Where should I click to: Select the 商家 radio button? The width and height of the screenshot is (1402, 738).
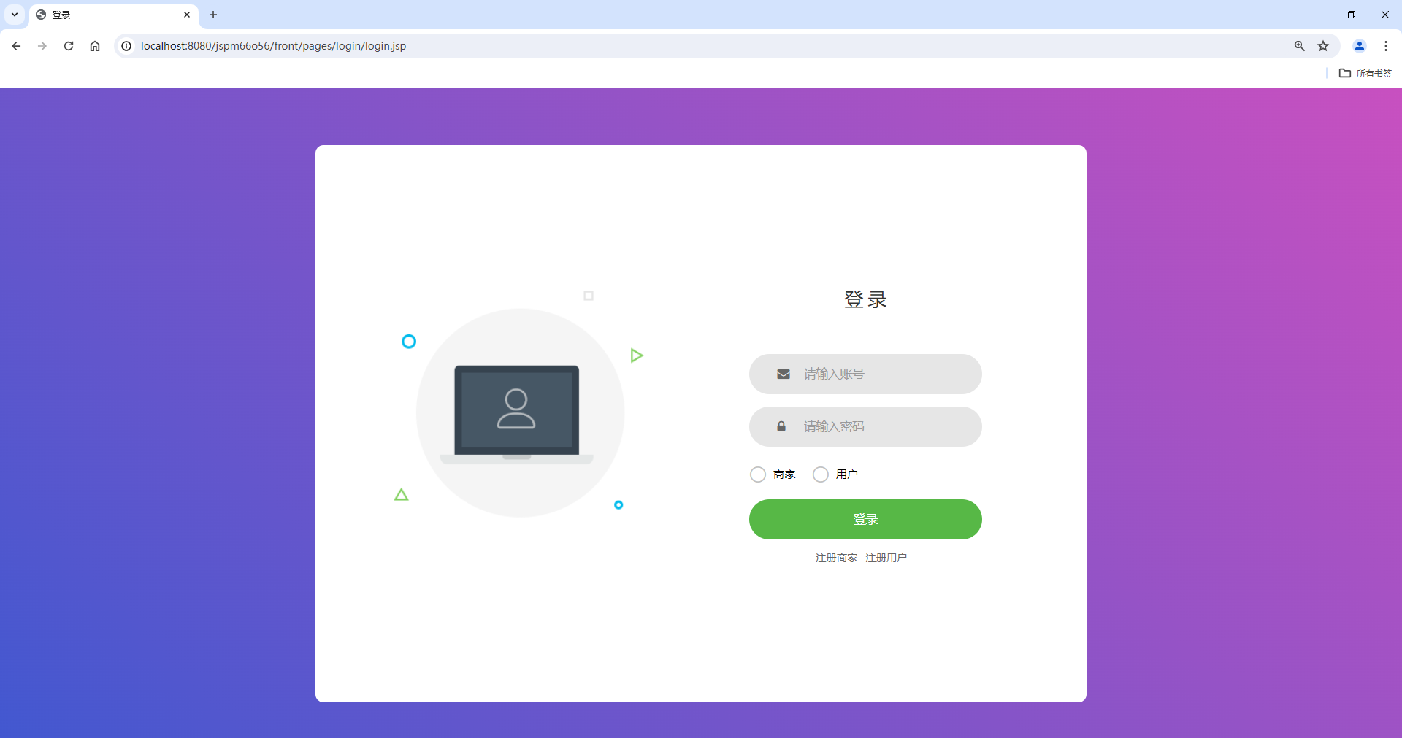(x=758, y=474)
